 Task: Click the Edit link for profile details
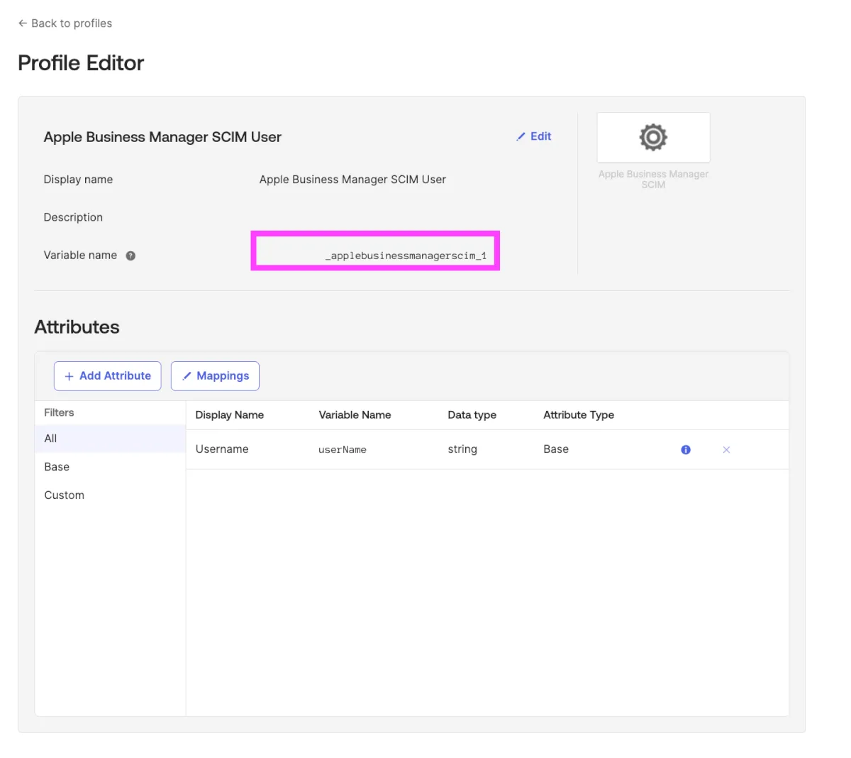540,136
